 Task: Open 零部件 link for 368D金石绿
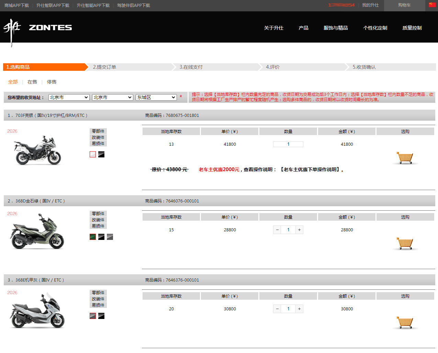(98, 214)
